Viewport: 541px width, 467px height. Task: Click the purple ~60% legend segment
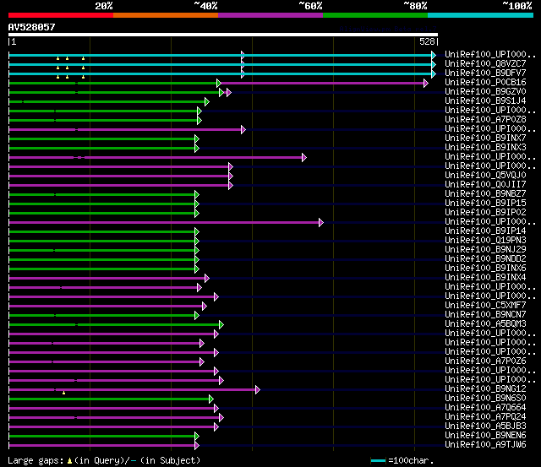coord(270,15)
